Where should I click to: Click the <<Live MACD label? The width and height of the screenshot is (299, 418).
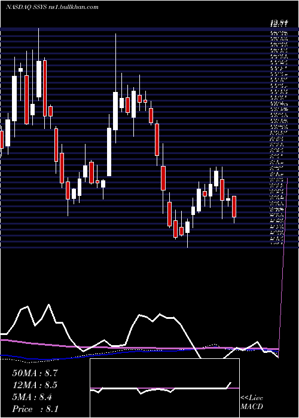[x=252, y=402]
